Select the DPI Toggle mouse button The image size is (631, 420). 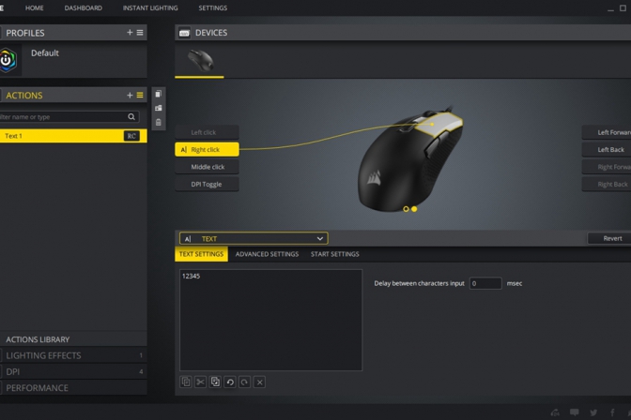(207, 184)
